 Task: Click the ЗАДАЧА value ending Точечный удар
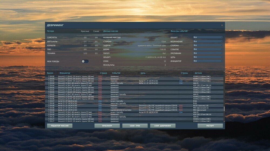152,45
